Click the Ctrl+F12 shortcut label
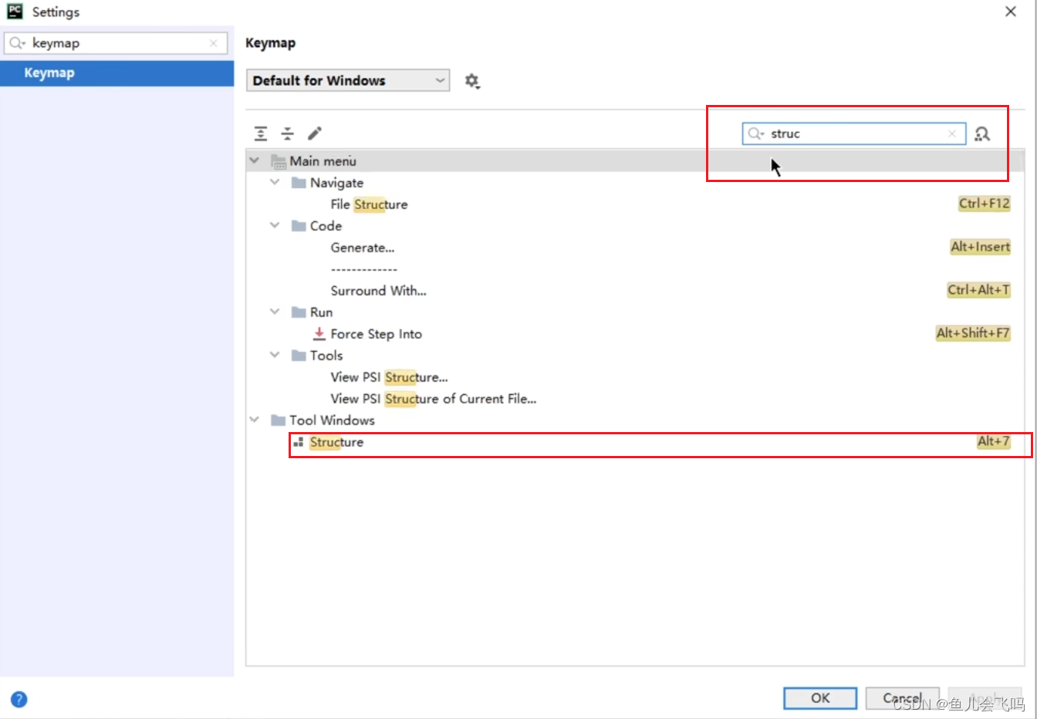Image resolution: width=1037 pixels, height=719 pixels. [x=984, y=204]
